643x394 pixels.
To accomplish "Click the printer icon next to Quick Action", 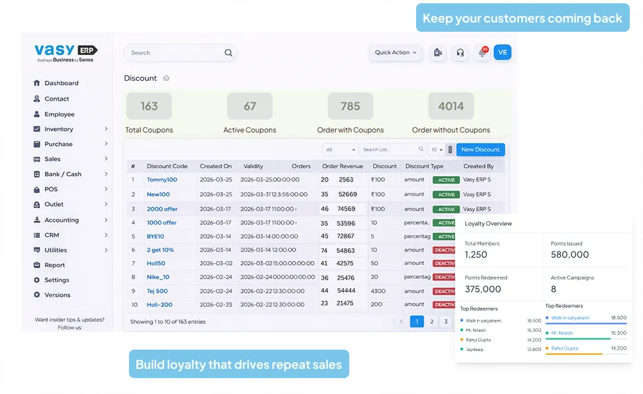I will click(x=437, y=52).
